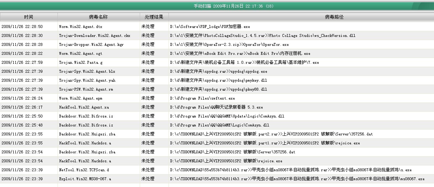The height and width of the screenshot is (187, 434).
Task: Click path ending PDF加密器.exe
Action: 210,27
